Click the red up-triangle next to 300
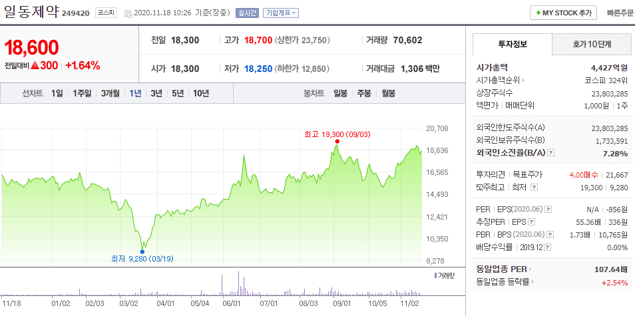This screenshot has width=635, height=316. tap(35, 65)
